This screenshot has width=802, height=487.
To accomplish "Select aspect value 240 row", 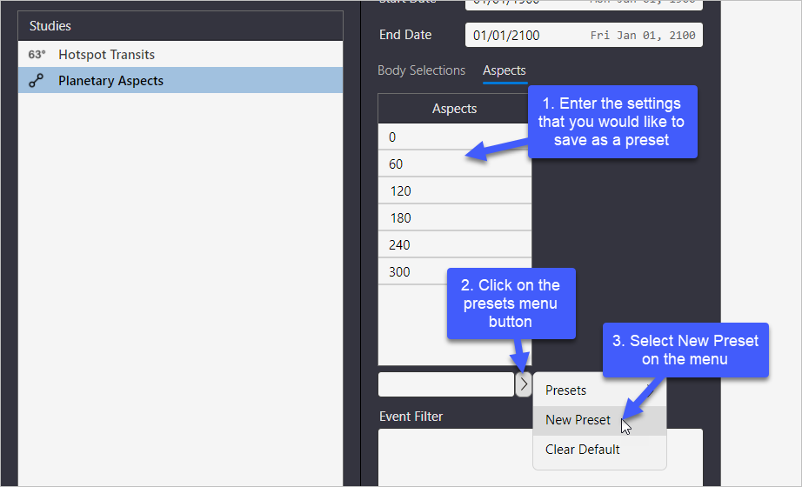I will 454,244.
